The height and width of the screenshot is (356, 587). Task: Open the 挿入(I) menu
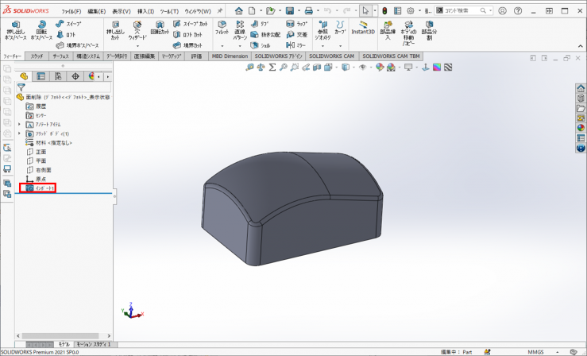tap(145, 11)
